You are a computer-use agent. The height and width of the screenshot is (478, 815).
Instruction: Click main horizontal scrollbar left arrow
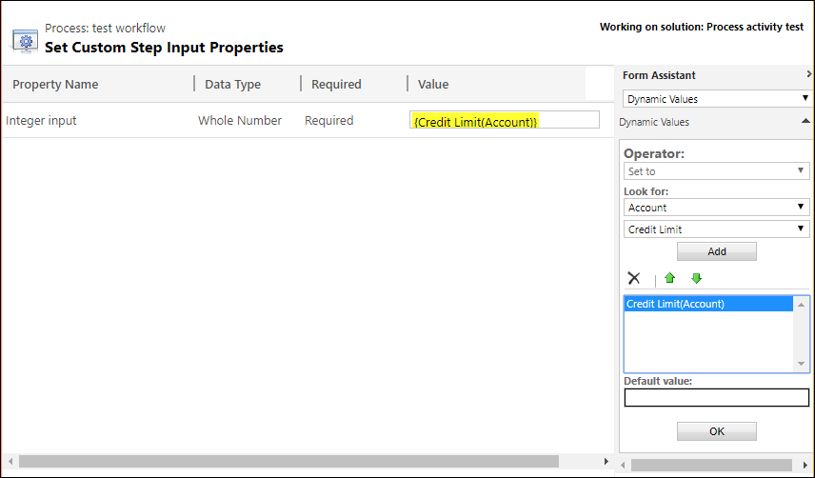click(8, 462)
